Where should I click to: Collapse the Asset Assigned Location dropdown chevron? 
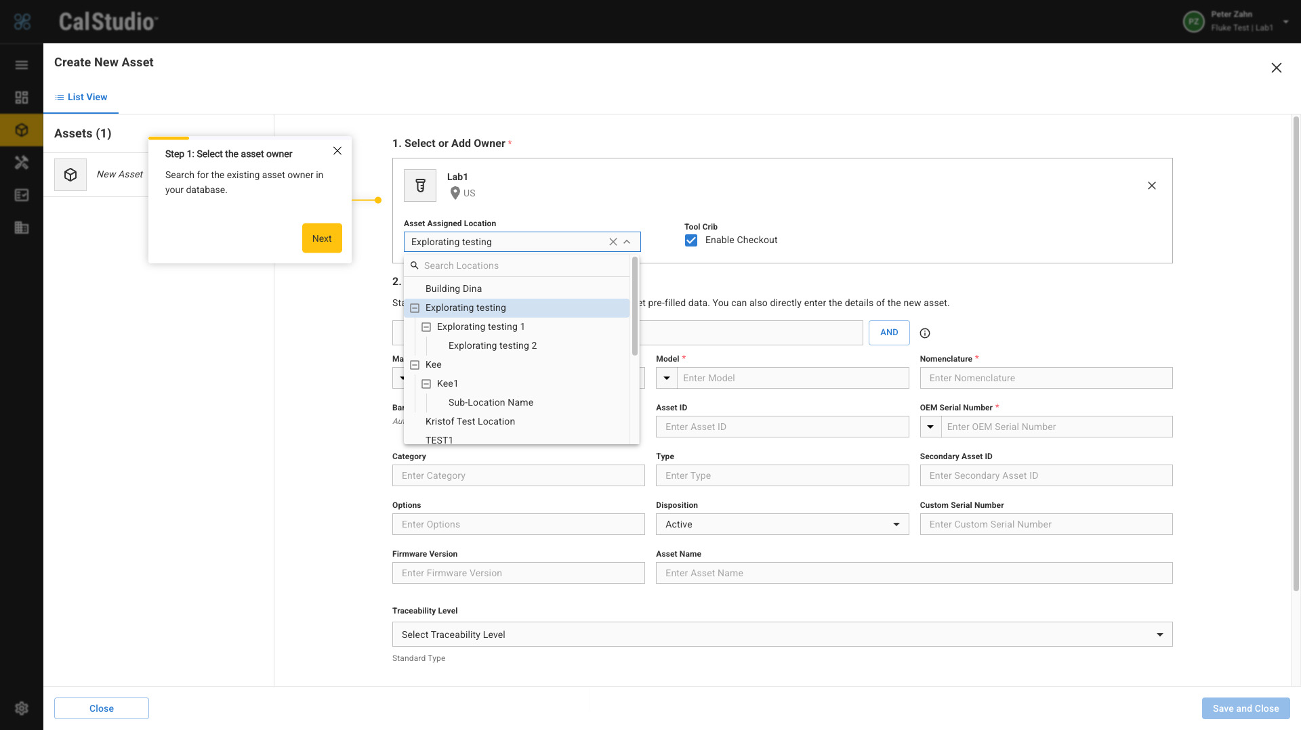627,242
